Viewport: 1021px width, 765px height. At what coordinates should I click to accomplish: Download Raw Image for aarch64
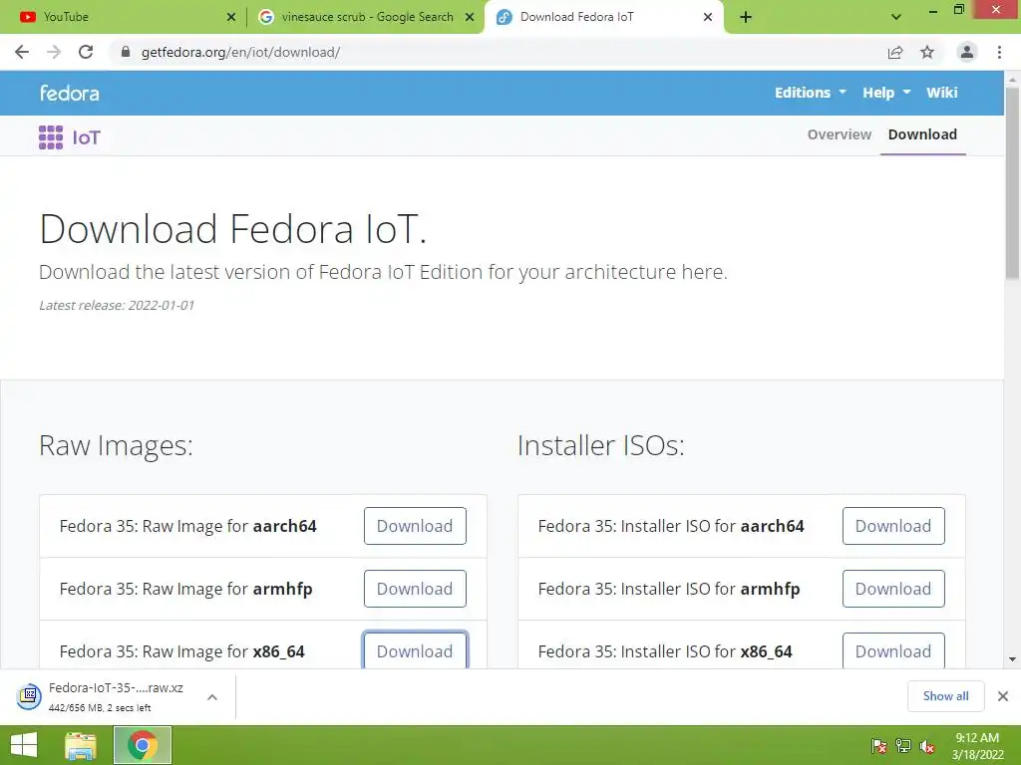(415, 526)
